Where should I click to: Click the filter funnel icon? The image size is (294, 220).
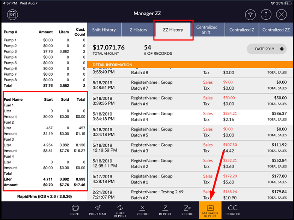coord(250,15)
